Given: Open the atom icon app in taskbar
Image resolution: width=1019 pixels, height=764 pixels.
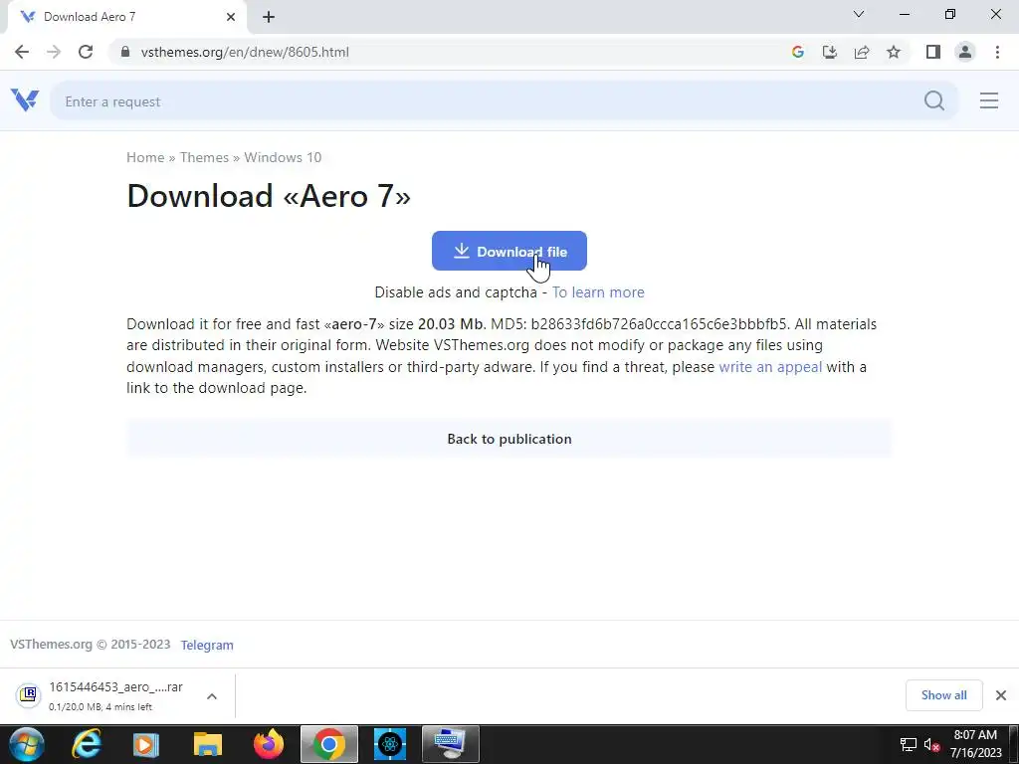Looking at the screenshot, I should [x=390, y=744].
